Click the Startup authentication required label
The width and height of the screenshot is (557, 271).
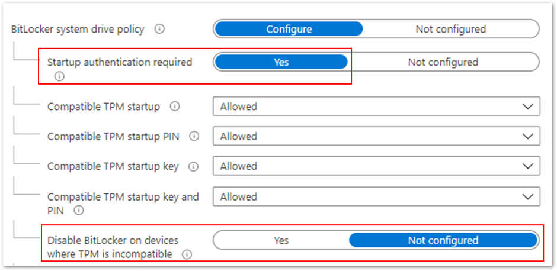point(120,62)
